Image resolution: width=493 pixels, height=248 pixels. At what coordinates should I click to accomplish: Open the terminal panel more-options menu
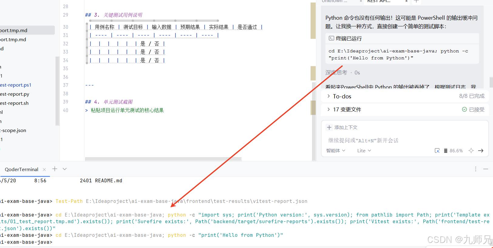click(476, 169)
